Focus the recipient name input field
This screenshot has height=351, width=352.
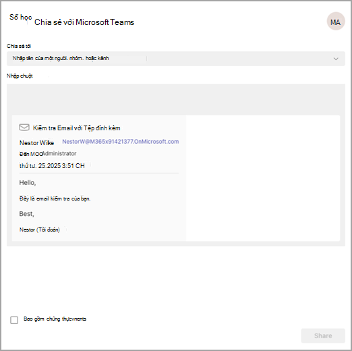coord(176,59)
